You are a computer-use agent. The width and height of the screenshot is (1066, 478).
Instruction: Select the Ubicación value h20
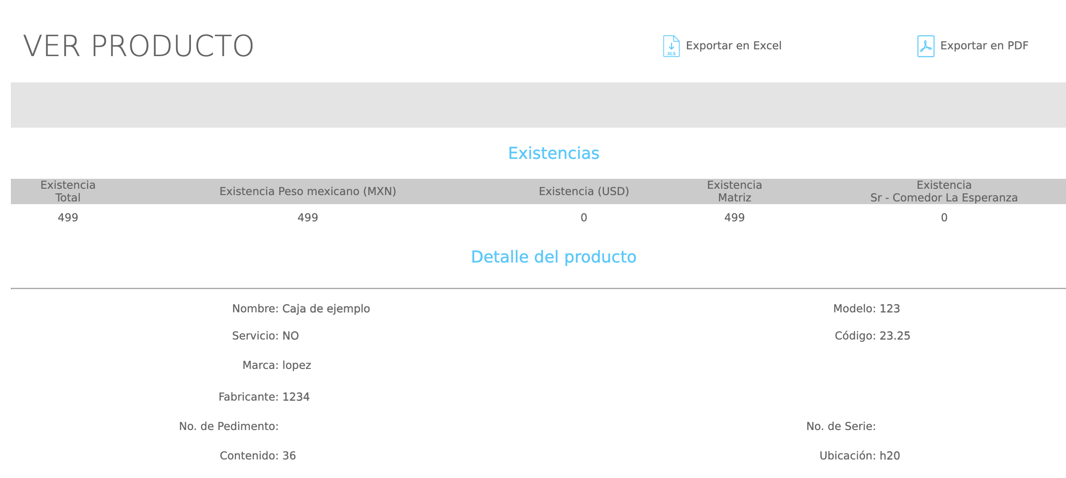890,456
